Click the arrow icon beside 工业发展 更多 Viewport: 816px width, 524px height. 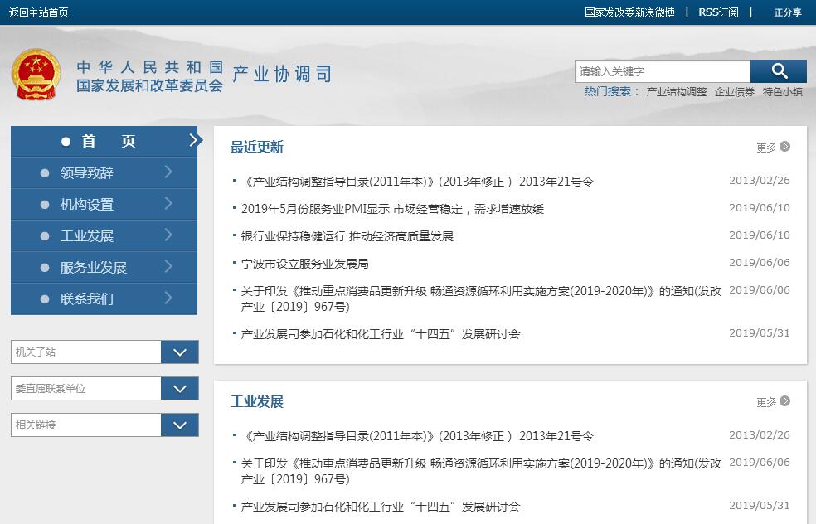784,401
